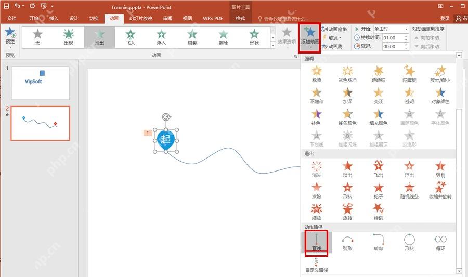
Task: Open the quick access toolbar customize arrow
Action: click(52, 6)
